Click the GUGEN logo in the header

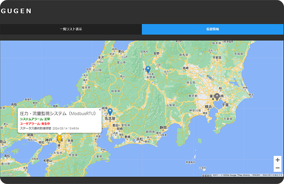point(16,11)
